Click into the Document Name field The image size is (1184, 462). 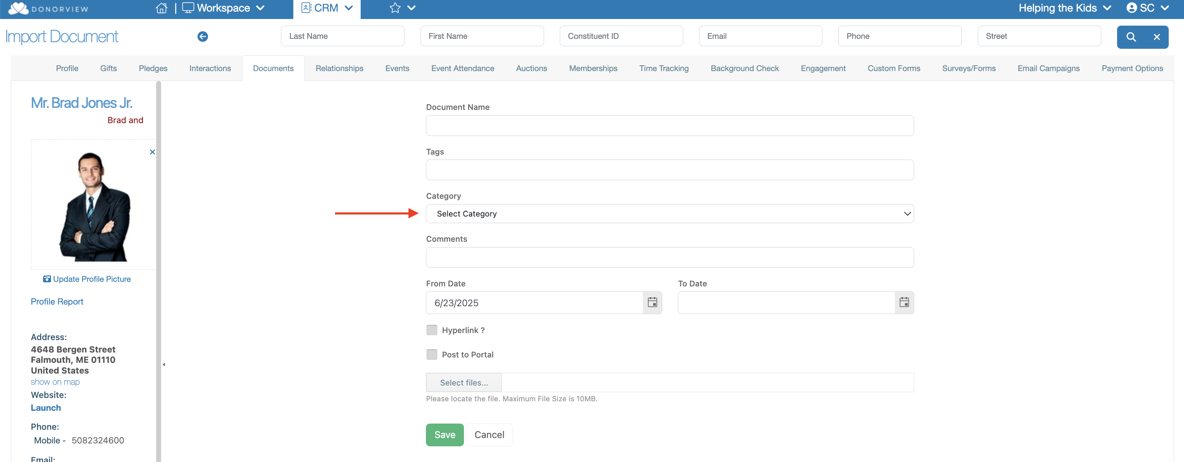pos(669,126)
